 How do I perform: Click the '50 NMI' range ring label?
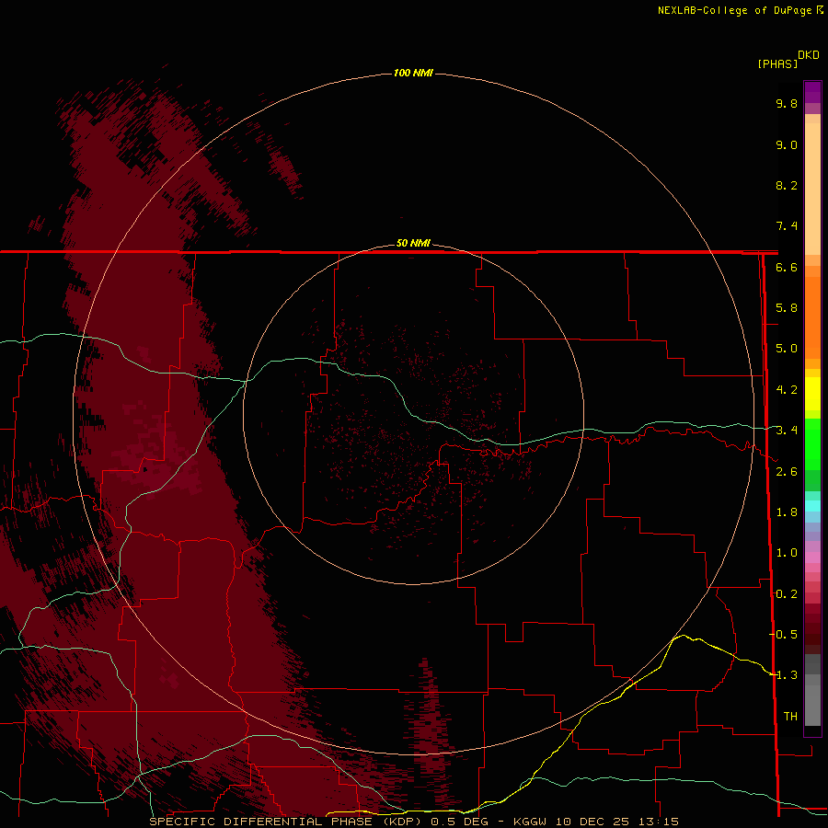click(x=413, y=243)
